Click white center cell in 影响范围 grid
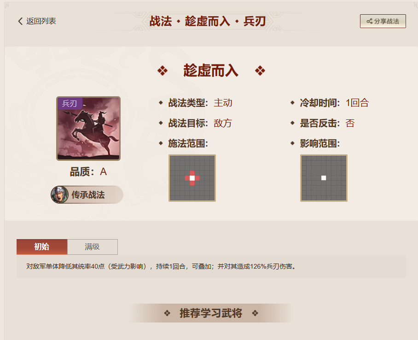 [x=324, y=178]
